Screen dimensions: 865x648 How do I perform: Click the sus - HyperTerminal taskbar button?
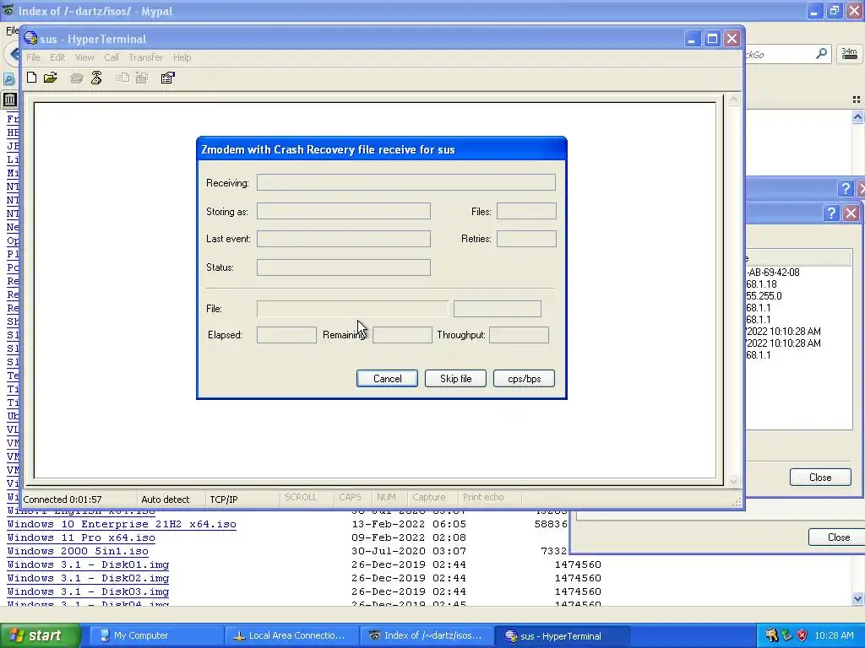(562, 636)
